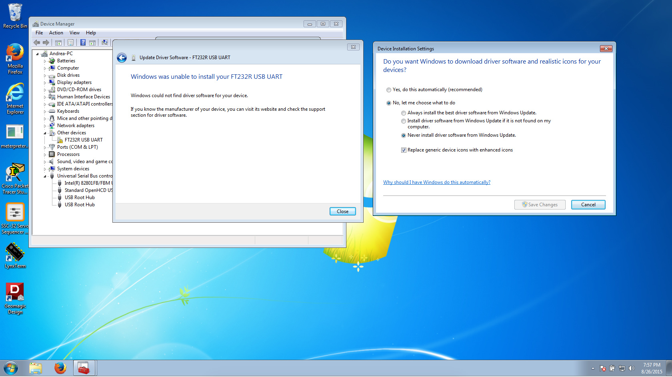
Task: Click Show/Hide Console Tree toolbar icon
Action: point(58,42)
